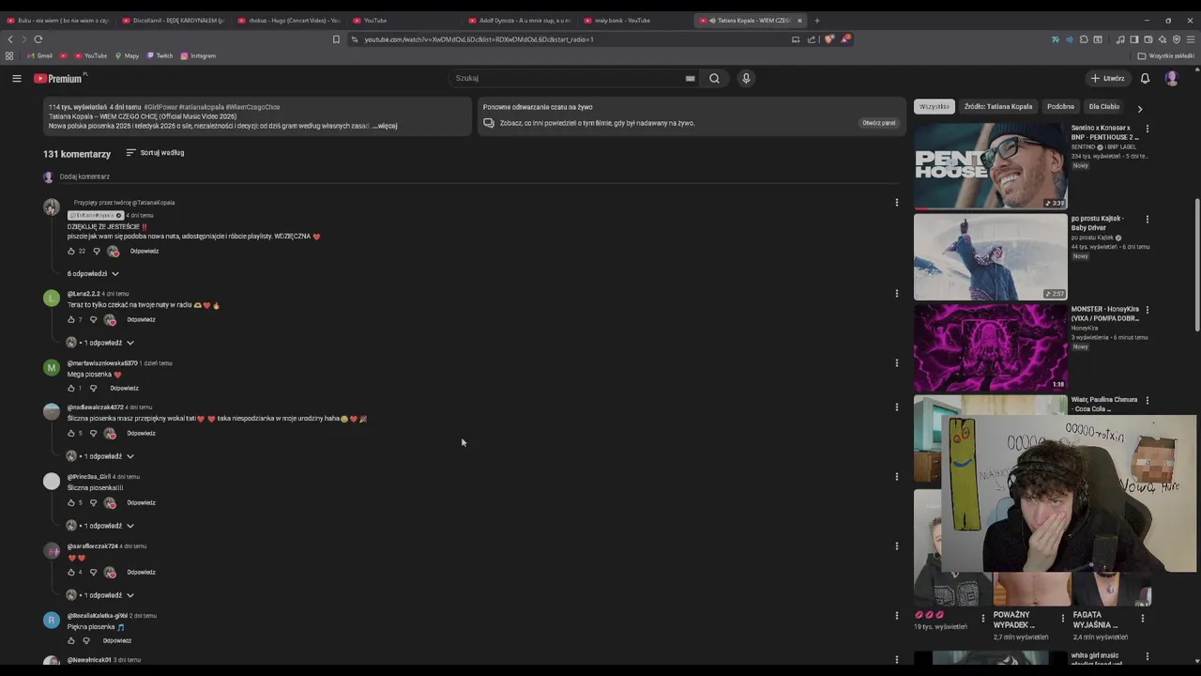Focus the 'Szukaj' search field
This screenshot has width=1201, height=676.
tap(572, 78)
